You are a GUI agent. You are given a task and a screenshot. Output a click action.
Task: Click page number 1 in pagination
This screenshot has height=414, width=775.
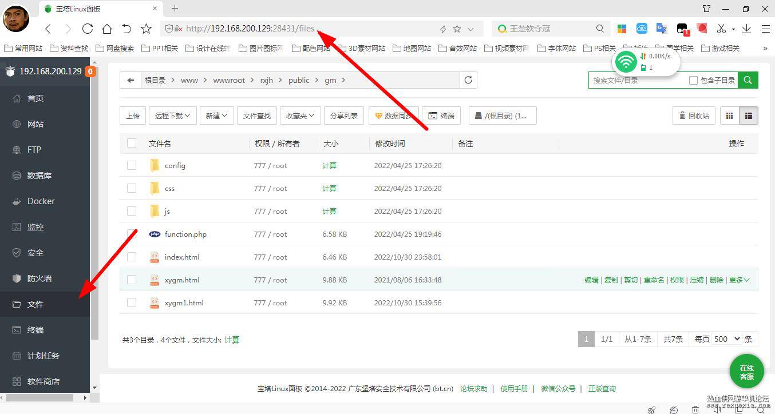586,339
